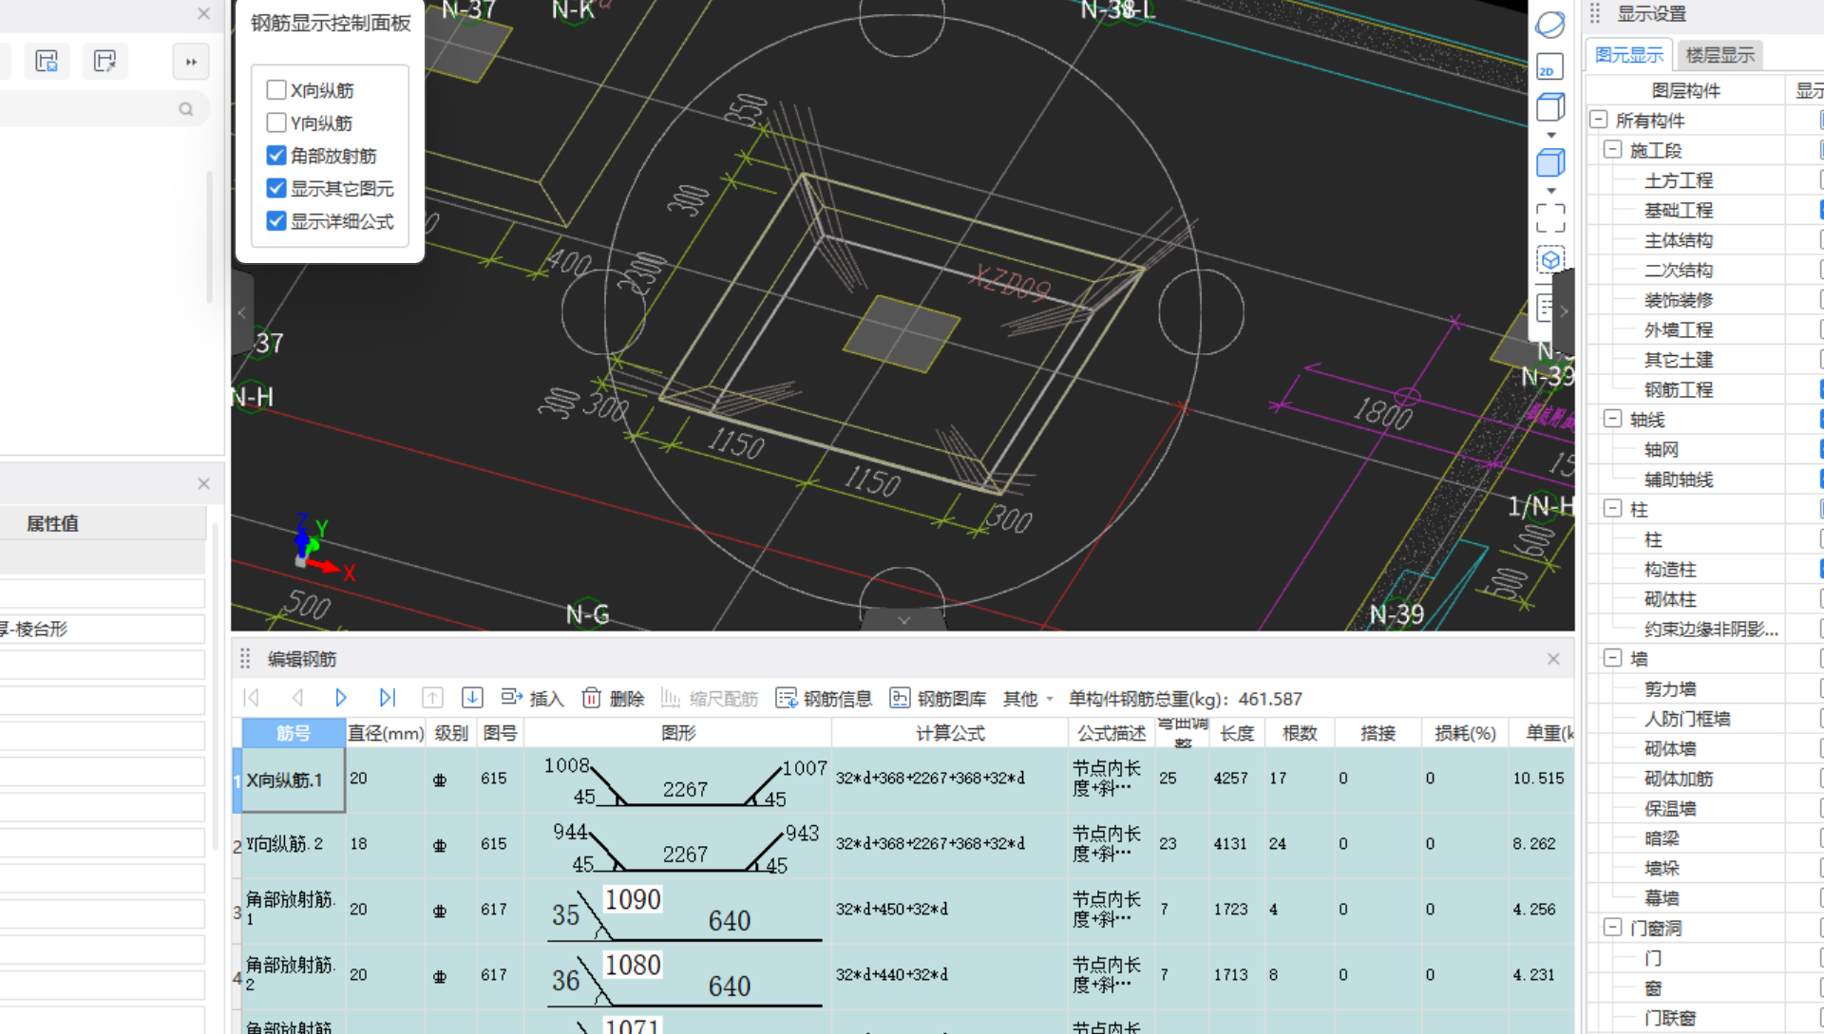Click the wireframe cube view icon
1824x1034 pixels.
(1550, 107)
